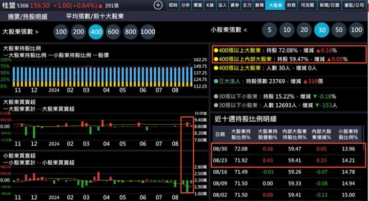369x201 pixels.
Task: Select the 主力 tab
Action: 247,5
